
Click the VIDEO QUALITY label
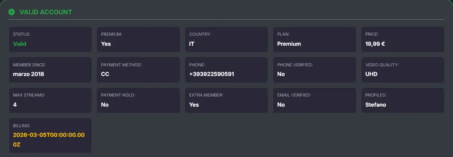click(382, 65)
